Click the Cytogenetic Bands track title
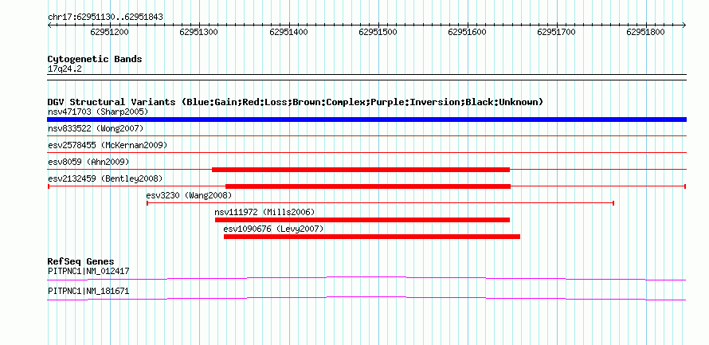The height and width of the screenshot is (345, 709). pos(95,59)
